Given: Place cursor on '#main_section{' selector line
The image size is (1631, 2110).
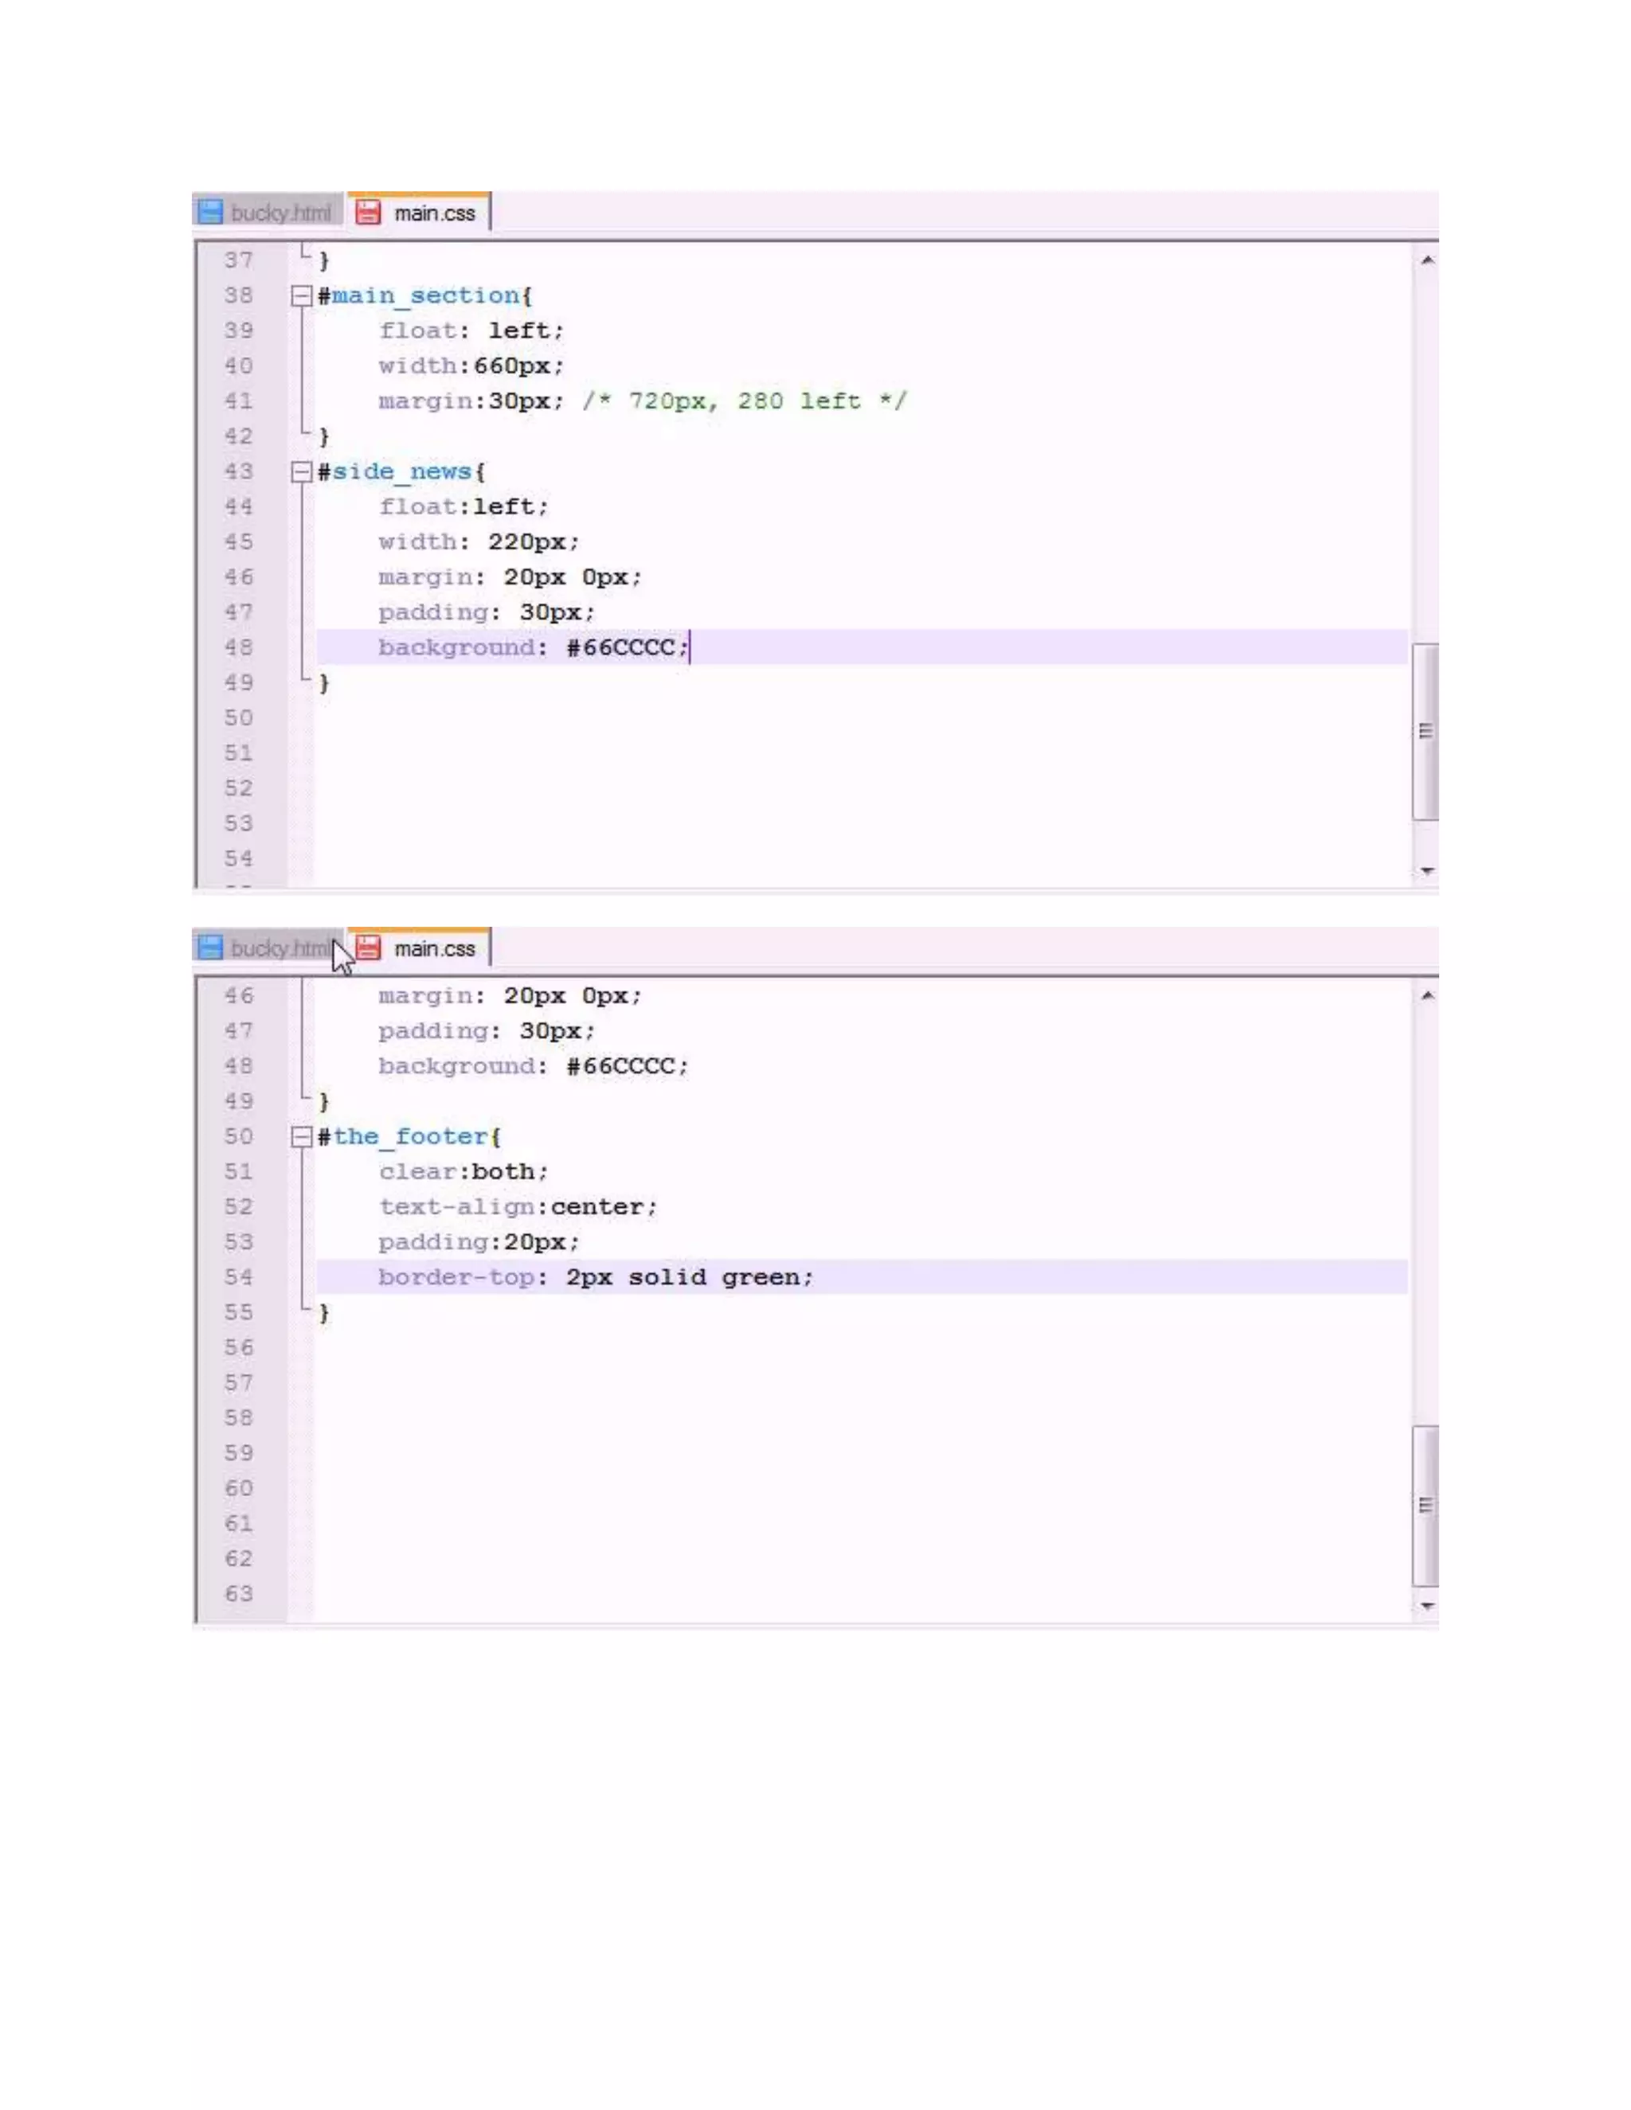Looking at the screenshot, I should [425, 295].
